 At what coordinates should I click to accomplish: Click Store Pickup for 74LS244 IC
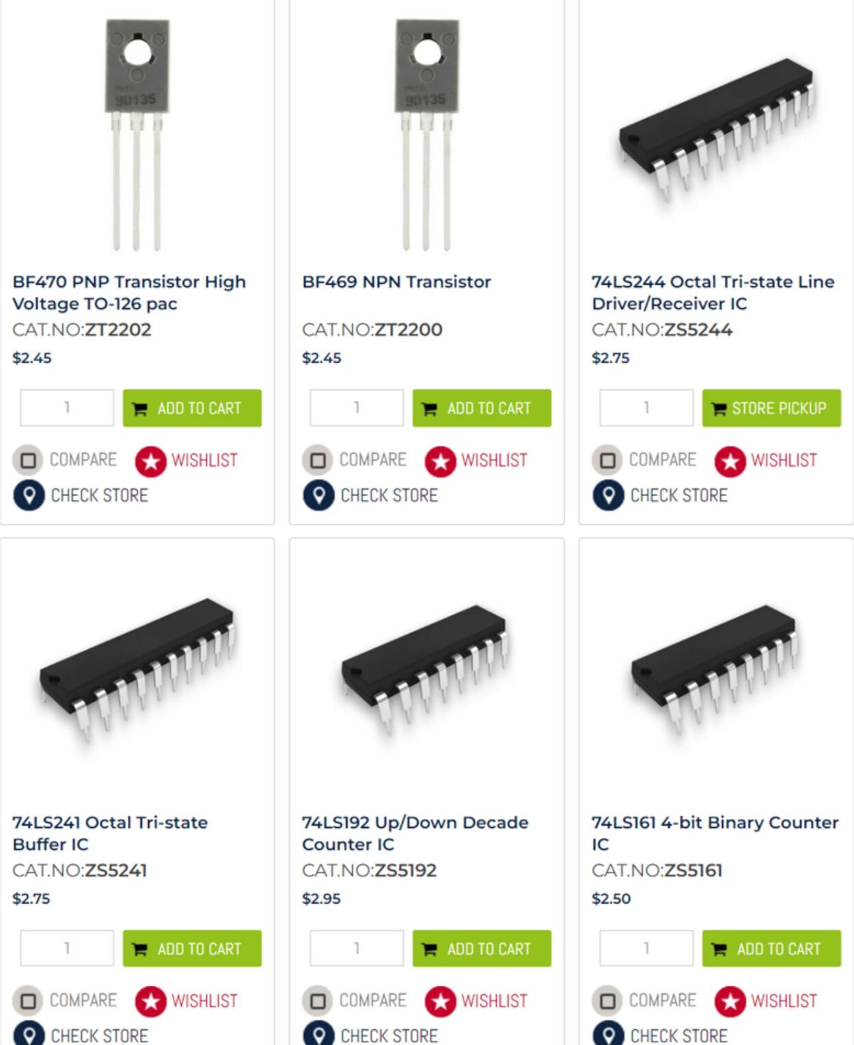point(771,408)
